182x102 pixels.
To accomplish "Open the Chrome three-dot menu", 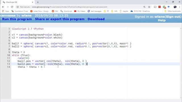I will tap(179, 7).
